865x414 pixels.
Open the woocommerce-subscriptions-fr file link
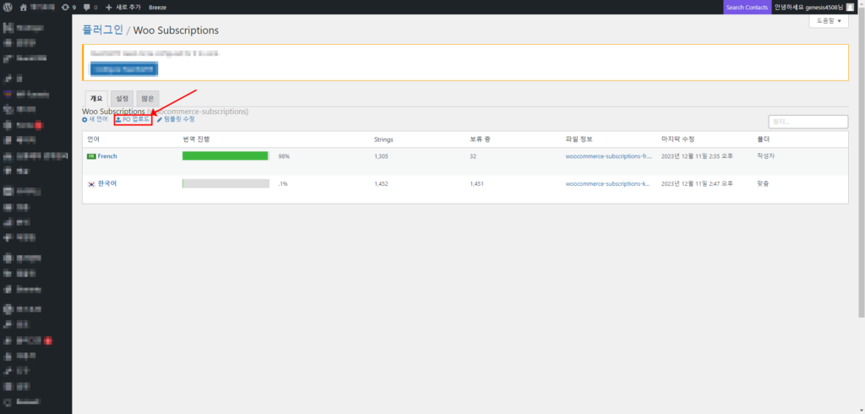point(609,156)
